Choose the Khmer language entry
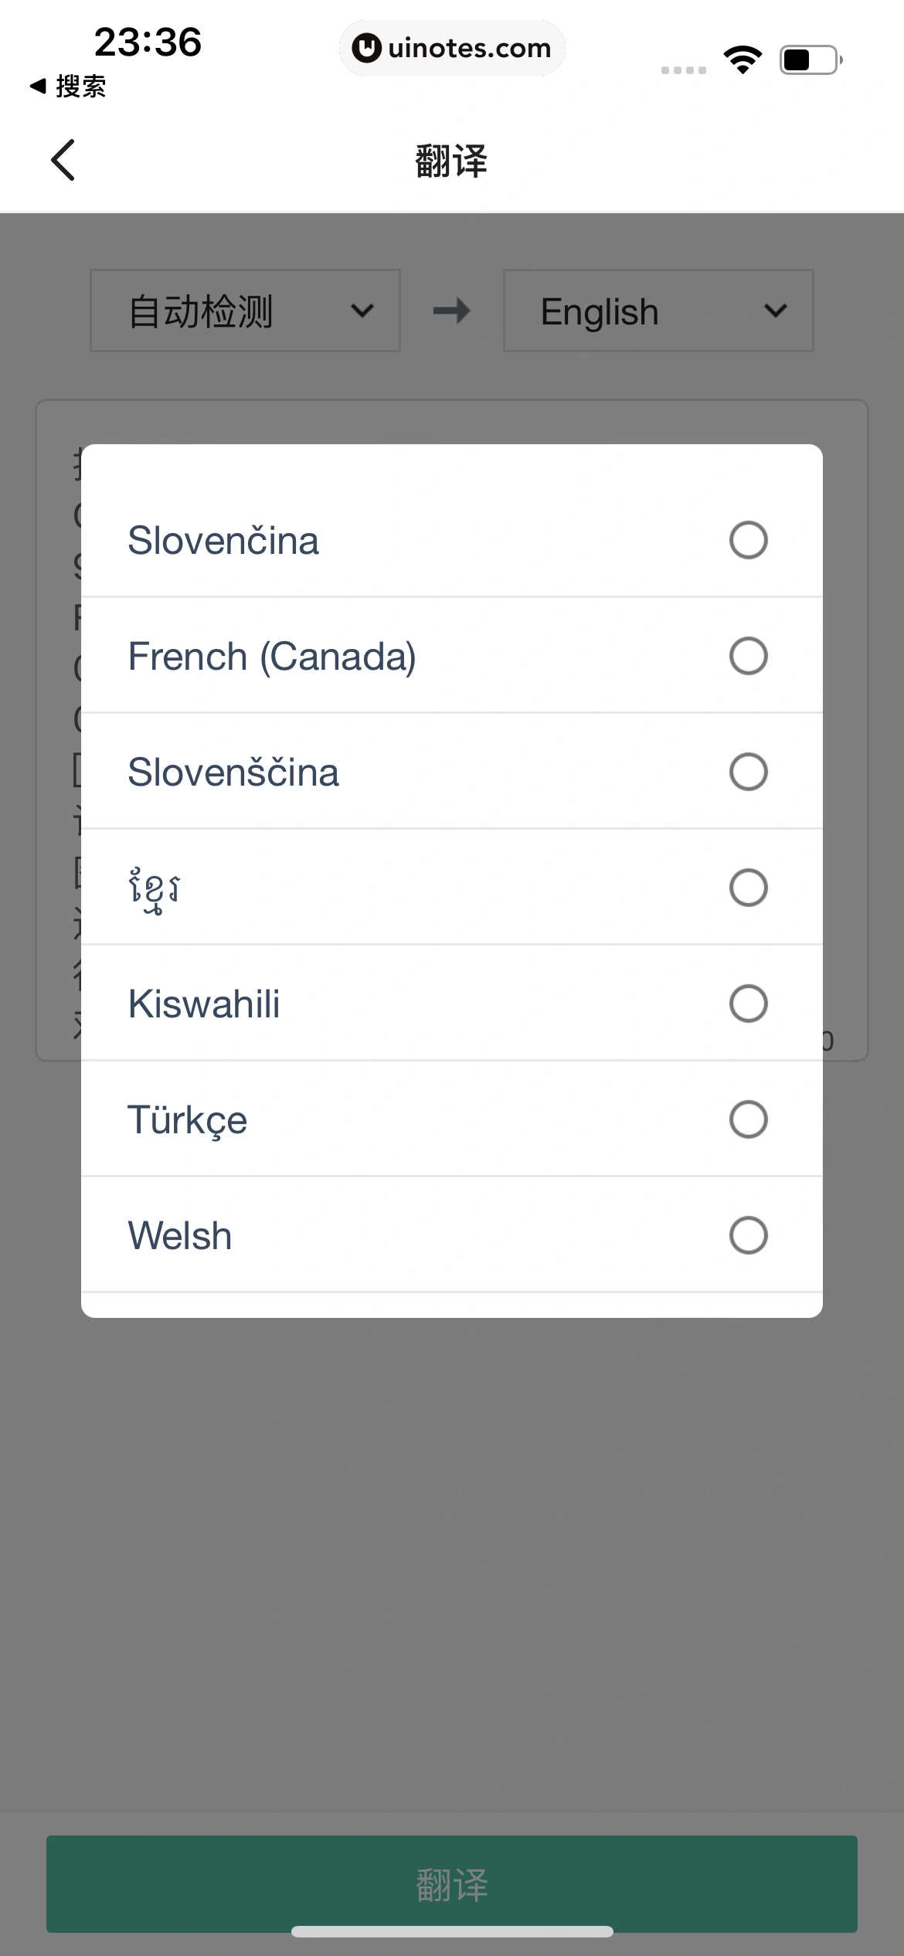904x1956 pixels. point(155,888)
